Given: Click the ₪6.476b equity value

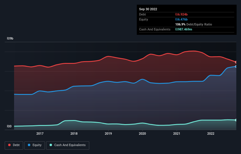Looking at the screenshot, I should coord(181,19).
